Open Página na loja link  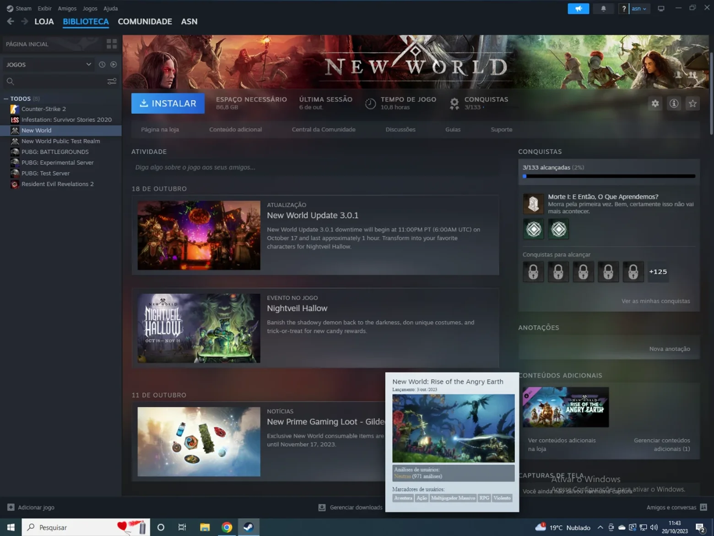[x=160, y=130]
